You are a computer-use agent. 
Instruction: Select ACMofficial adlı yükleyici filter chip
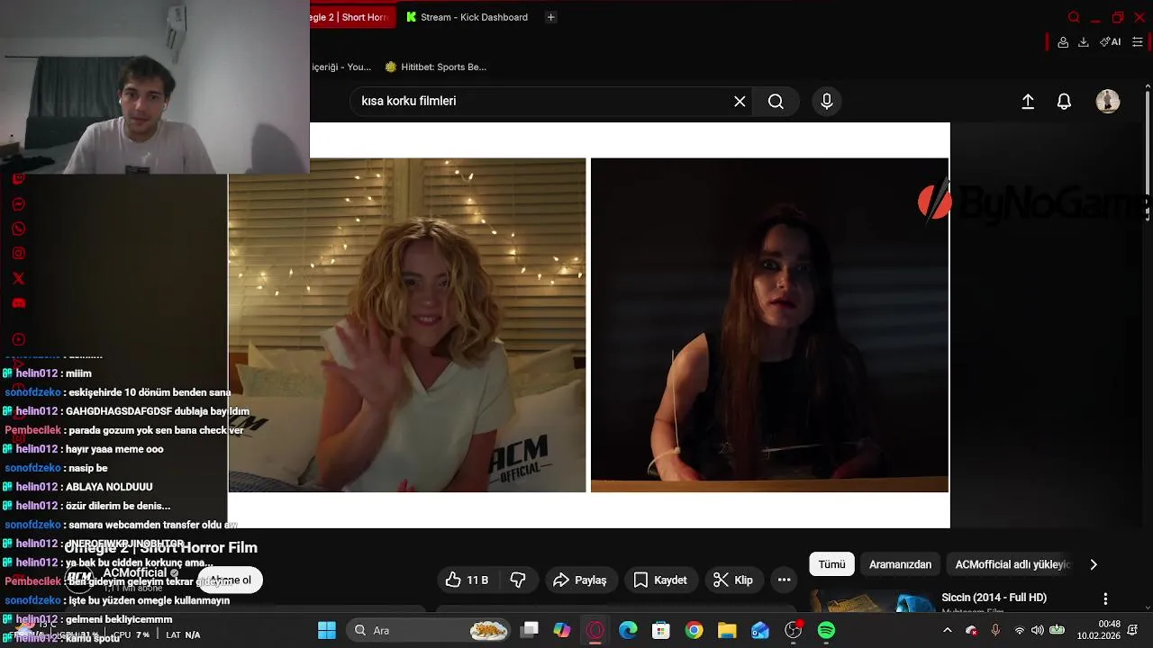1012,564
